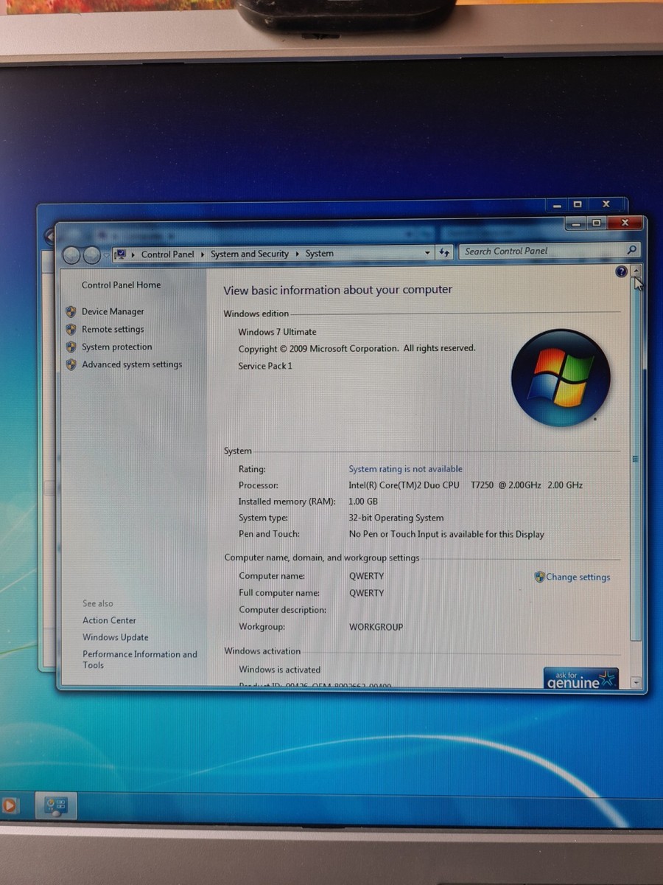Click the 'Intel(R) Core(TM)2 Duo CPU' processor value
Image resolution: width=663 pixels, height=885 pixels.
[x=404, y=485]
